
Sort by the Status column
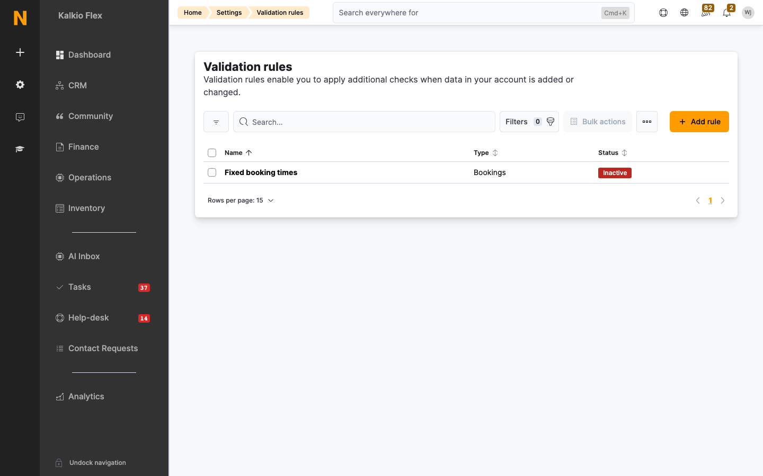613,153
